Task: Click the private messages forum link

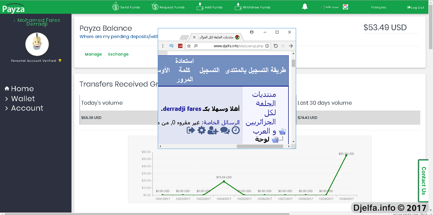Action: [x=221, y=122]
